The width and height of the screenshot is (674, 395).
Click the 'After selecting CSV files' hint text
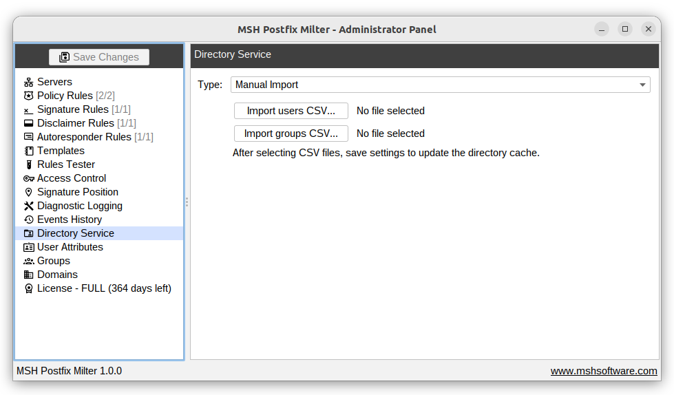386,153
